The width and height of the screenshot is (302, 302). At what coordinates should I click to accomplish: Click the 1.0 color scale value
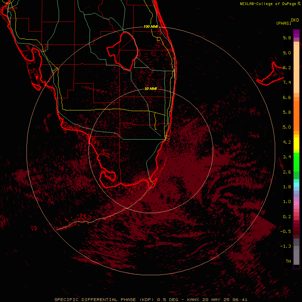tap(287, 202)
